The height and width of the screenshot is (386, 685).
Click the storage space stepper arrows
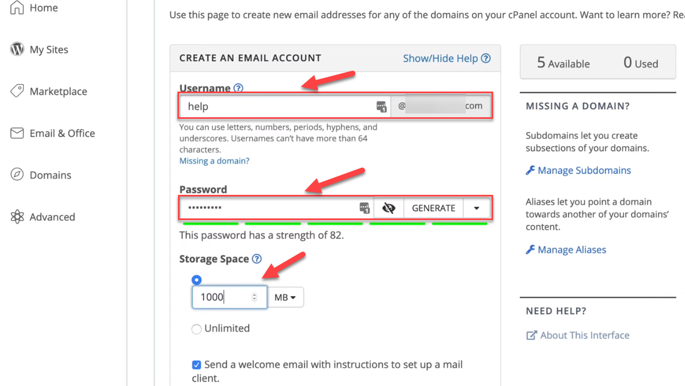(x=255, y=297)
